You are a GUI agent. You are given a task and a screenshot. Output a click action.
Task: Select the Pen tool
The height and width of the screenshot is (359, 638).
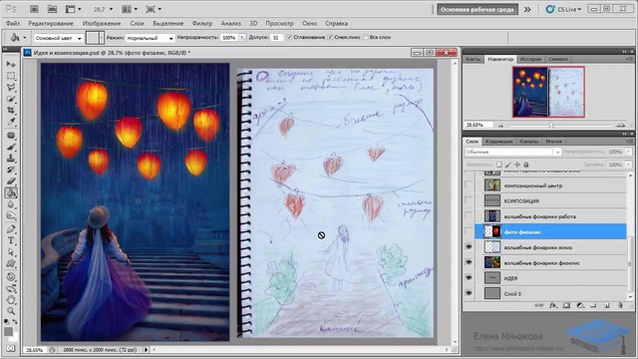[11, 229]
